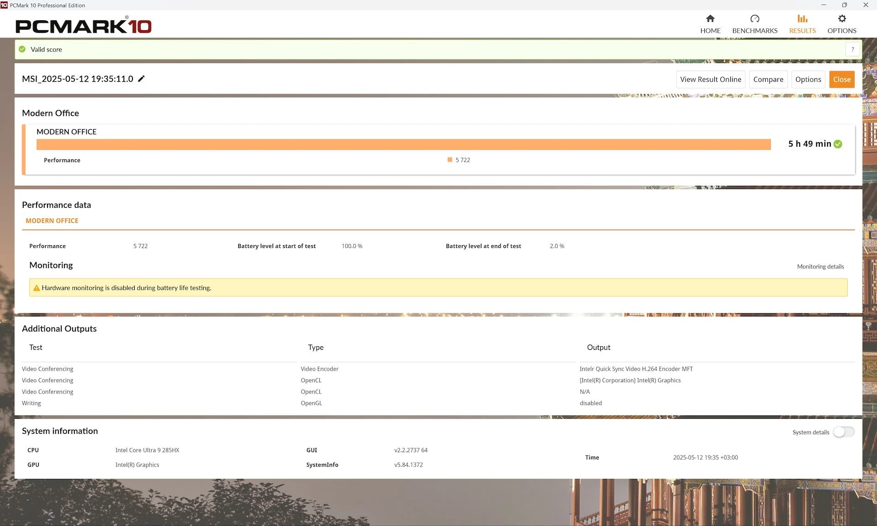877x526 pixels.
Task: Click View Result Online button
Action: [711, 79]
